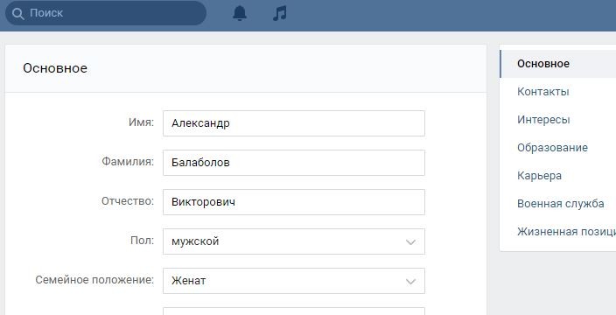The height and width of the screenshot is (315, 616).
Task: Click the Фамилия field with Балаболов
Action: (294, 163)
